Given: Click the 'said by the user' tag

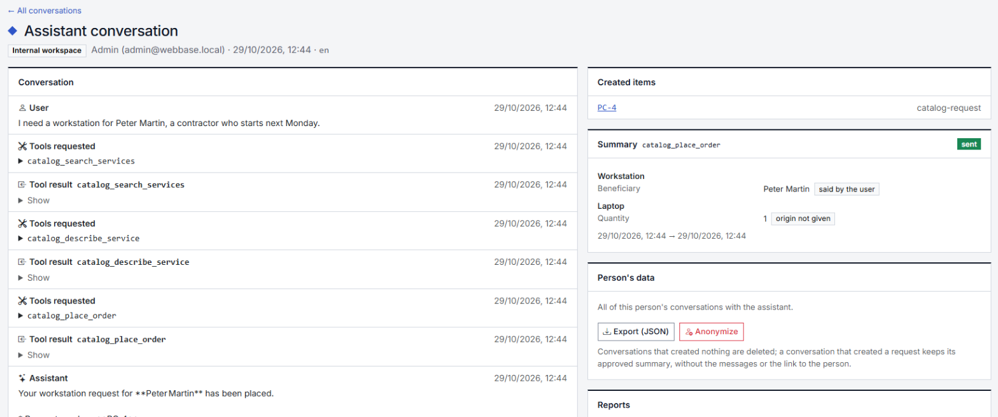Looking at the screenshot, I should 847,189.
